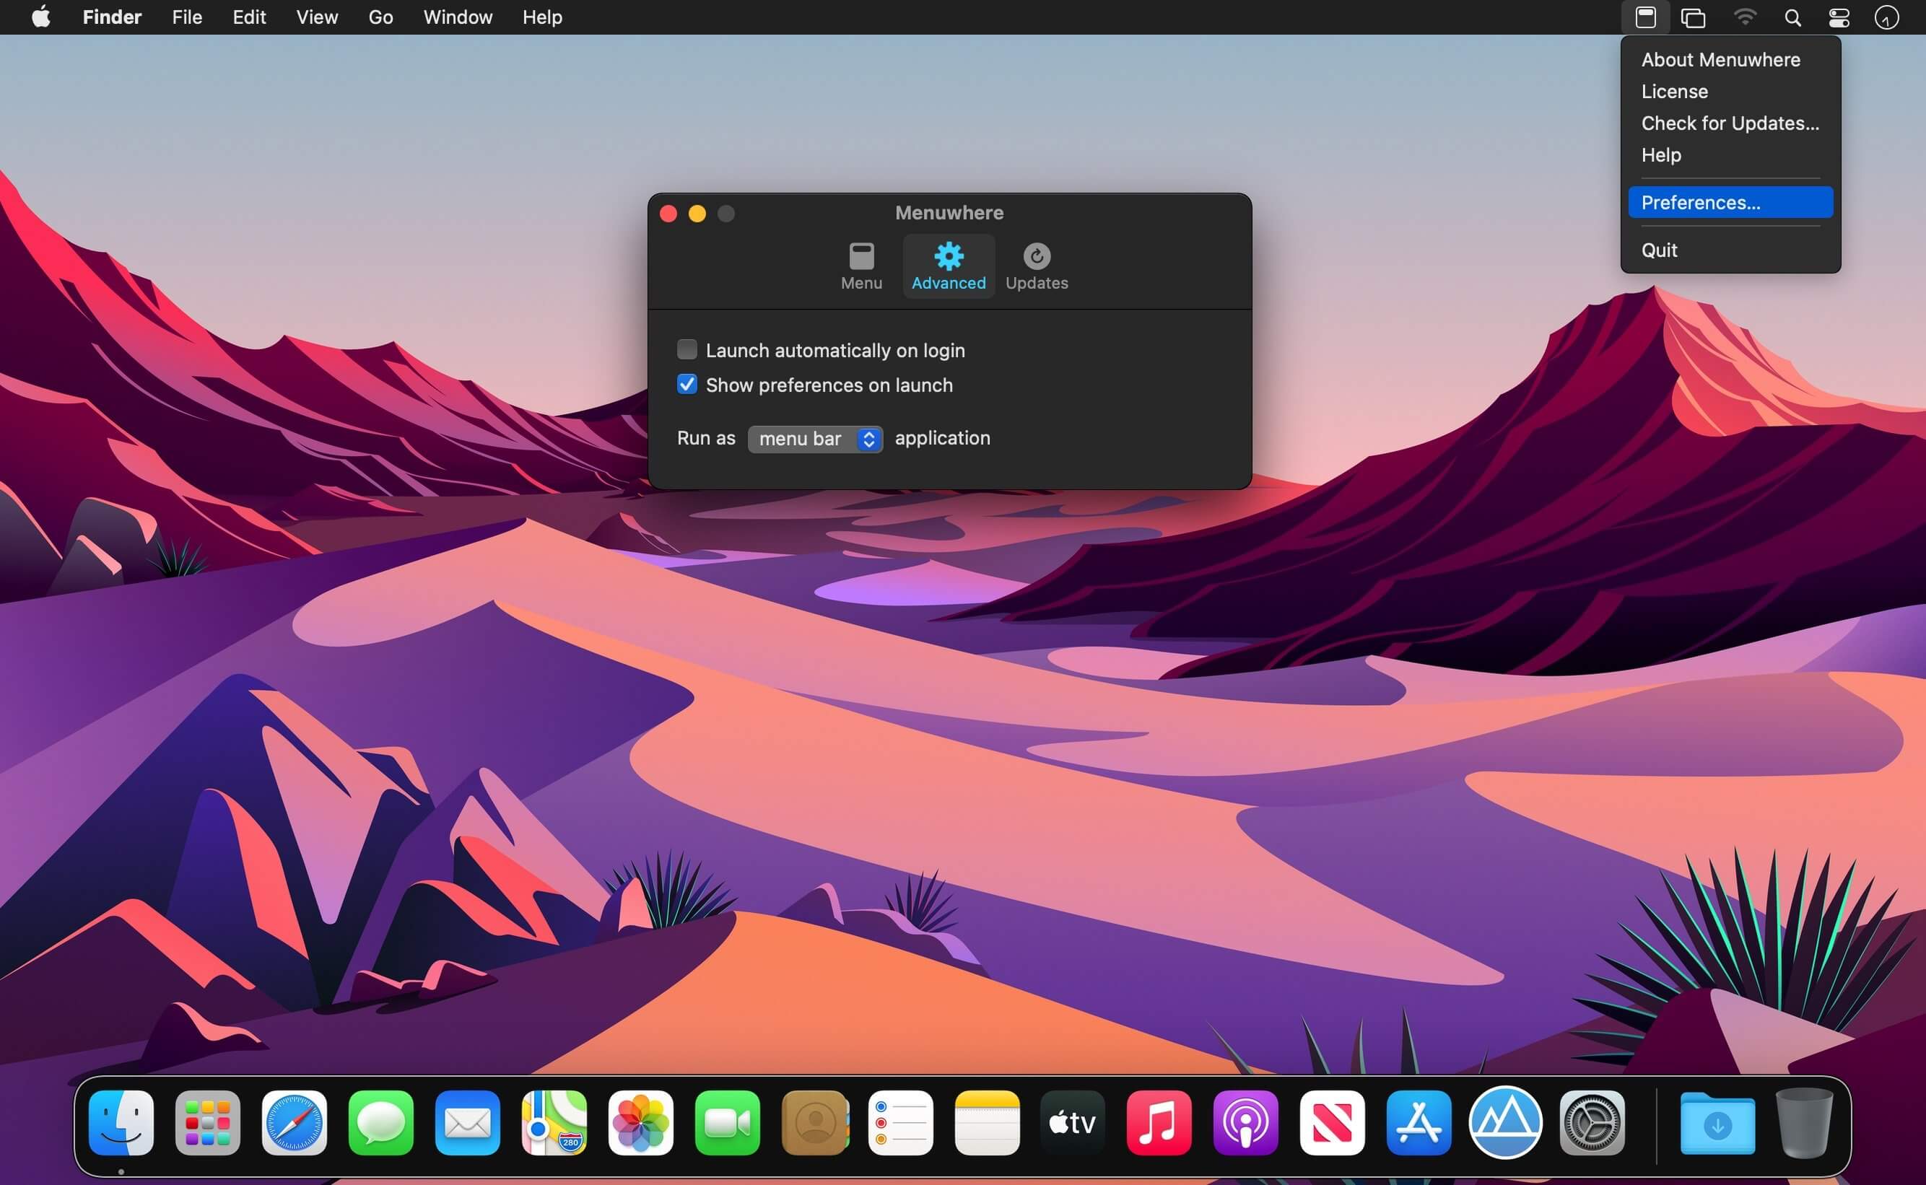Image resolution: width=1926 pixels, height=1185 pixels.
Task: Open Spotlight search magnifier icon
Action: [x=1792, y=17]
